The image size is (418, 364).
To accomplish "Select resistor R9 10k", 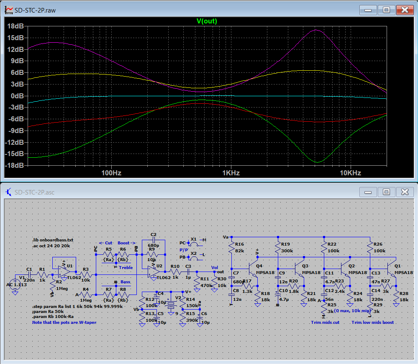I will [152, 255].
